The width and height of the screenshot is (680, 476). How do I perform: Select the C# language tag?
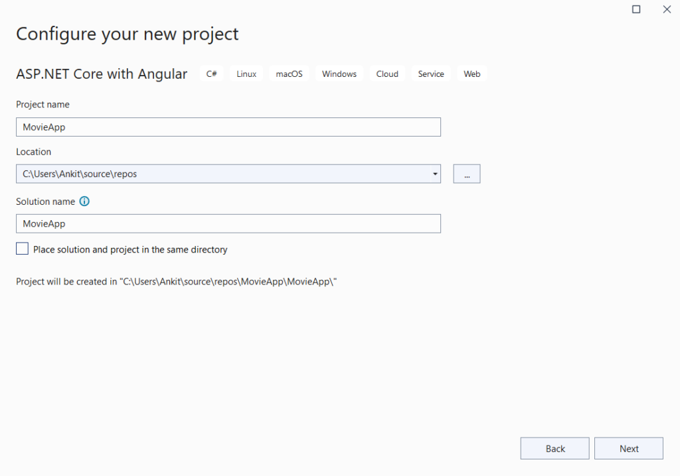tap(211, 74)
